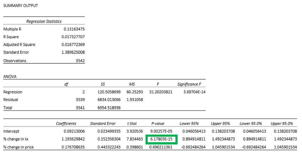Select the Upper 95% column header
The image size is (302, 154).
(220, 123)
